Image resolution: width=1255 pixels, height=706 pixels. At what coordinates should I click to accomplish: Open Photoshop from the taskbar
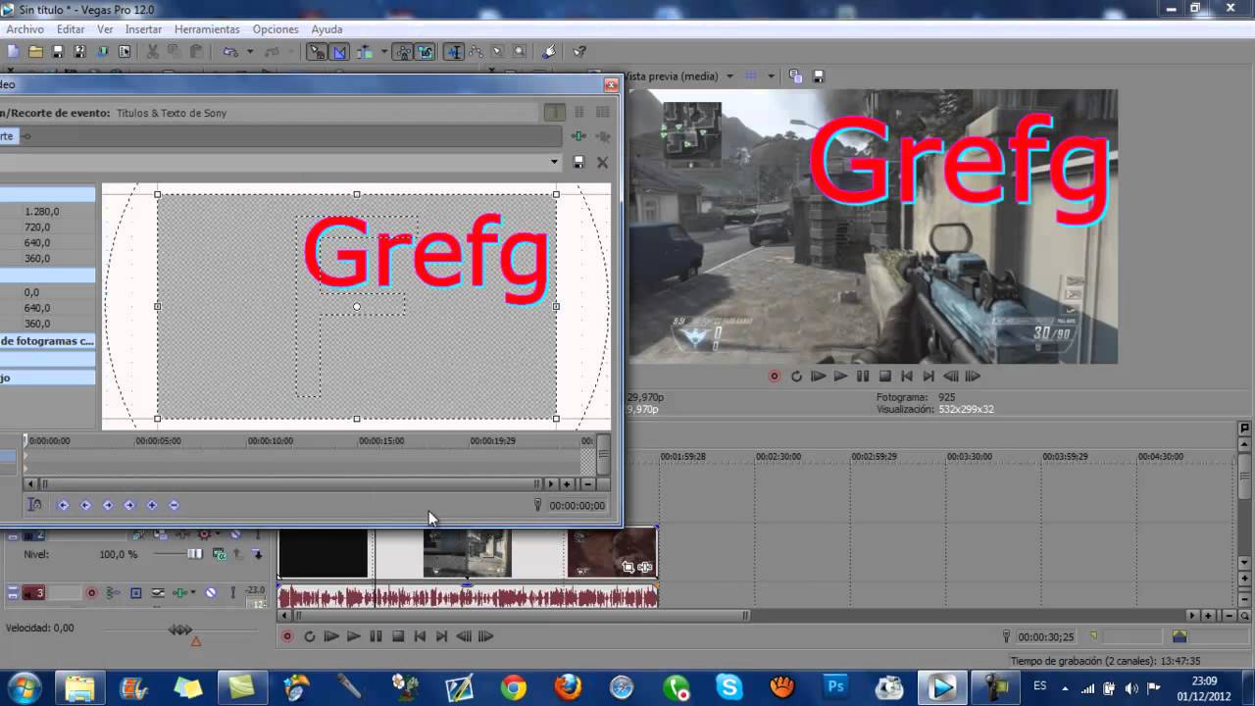click(835, 687)
